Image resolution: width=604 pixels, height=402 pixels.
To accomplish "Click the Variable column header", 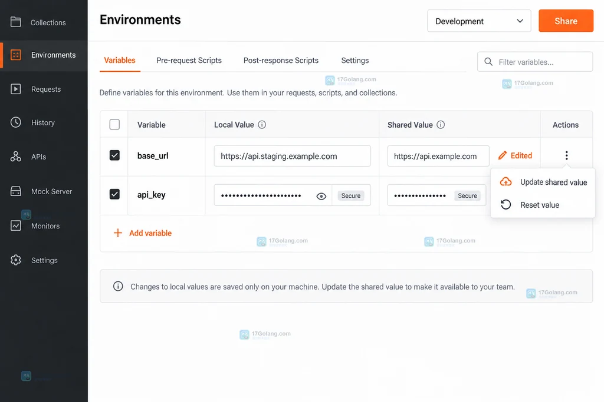I will click(152, 125).
